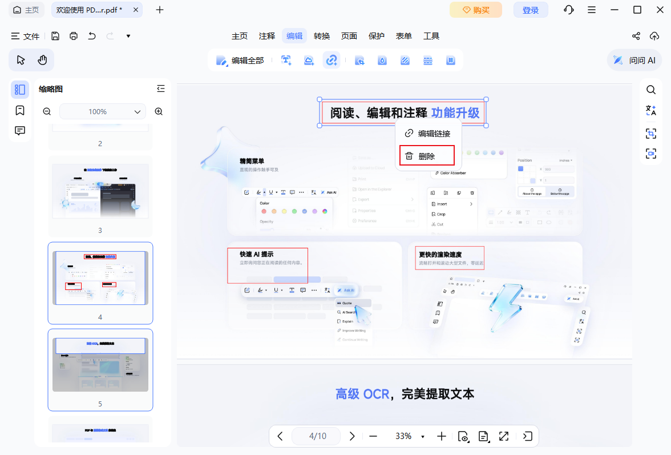This screenshot has width=671, height=455.
Task: Click the 4/10 page number field
Action: point(317,436)
